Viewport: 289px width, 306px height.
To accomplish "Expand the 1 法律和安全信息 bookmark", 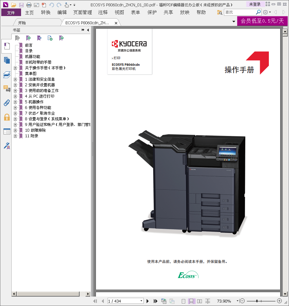I will click(x=15, y=79).
